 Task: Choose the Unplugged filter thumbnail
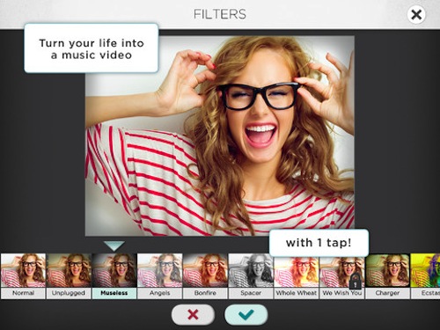point(69,270)
